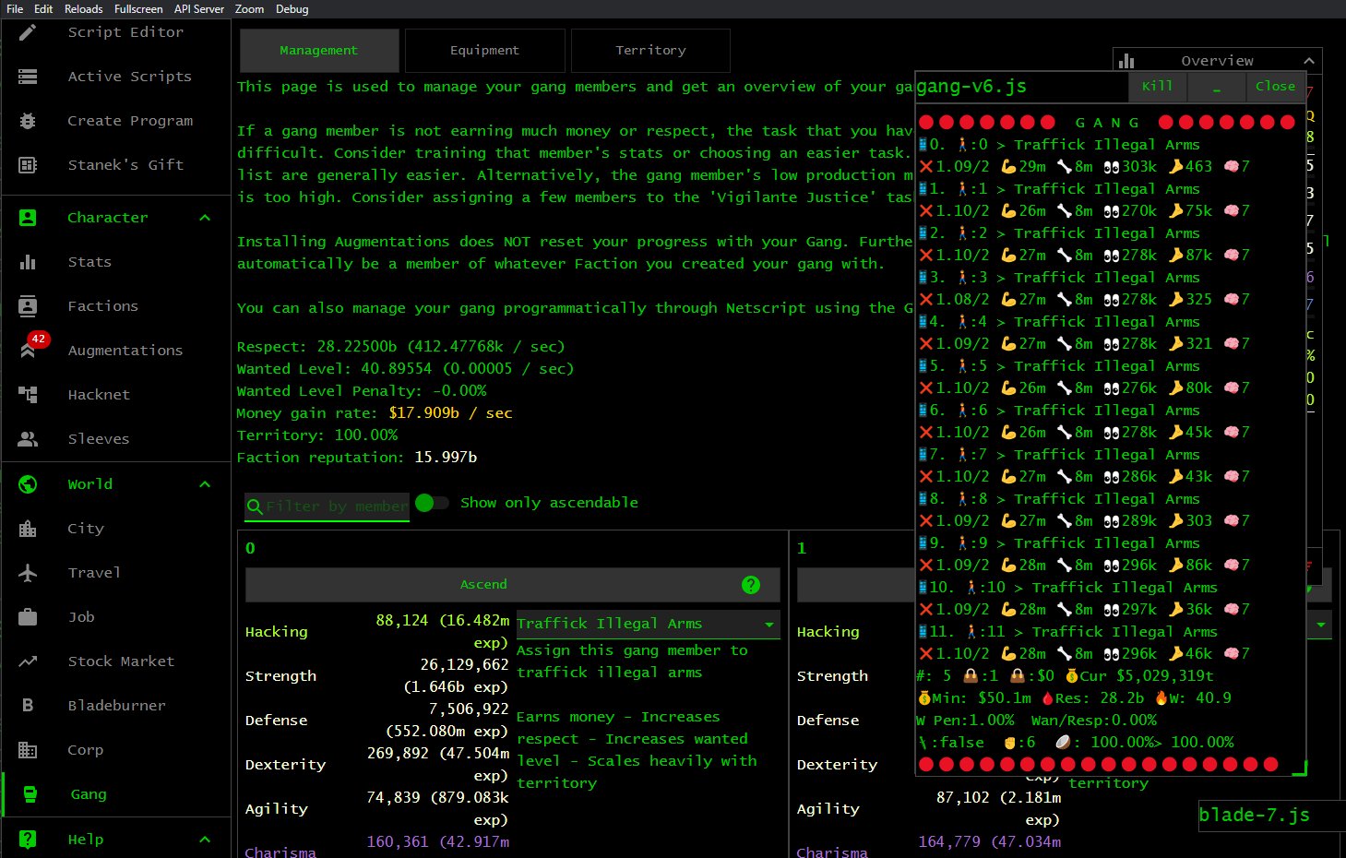Open the Debug menu
Screen dimensions: 1346x858
point(292,9)
